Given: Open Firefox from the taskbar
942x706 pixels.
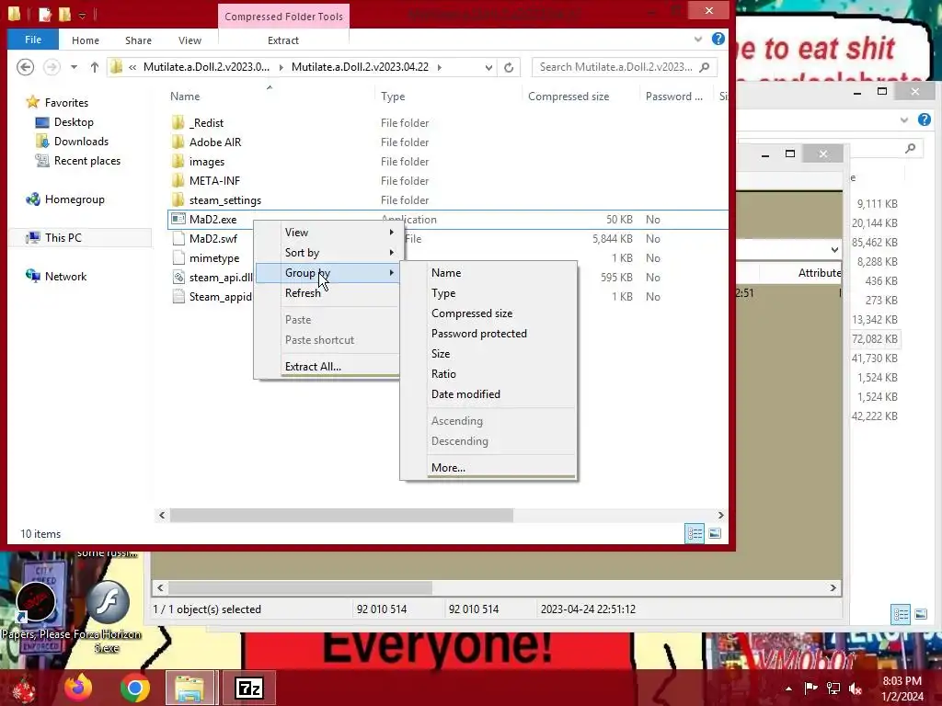Looking at the screenshot, I should 79,688.
